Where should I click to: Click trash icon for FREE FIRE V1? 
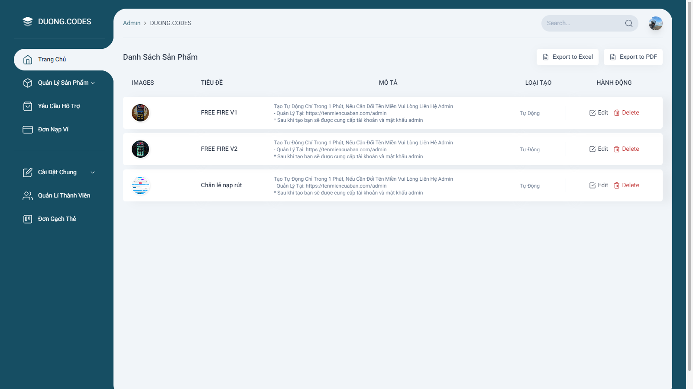616,113
